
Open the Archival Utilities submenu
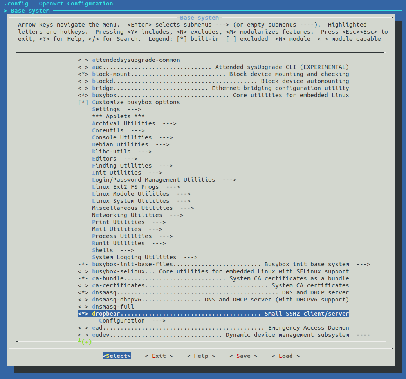coord(134,123)
